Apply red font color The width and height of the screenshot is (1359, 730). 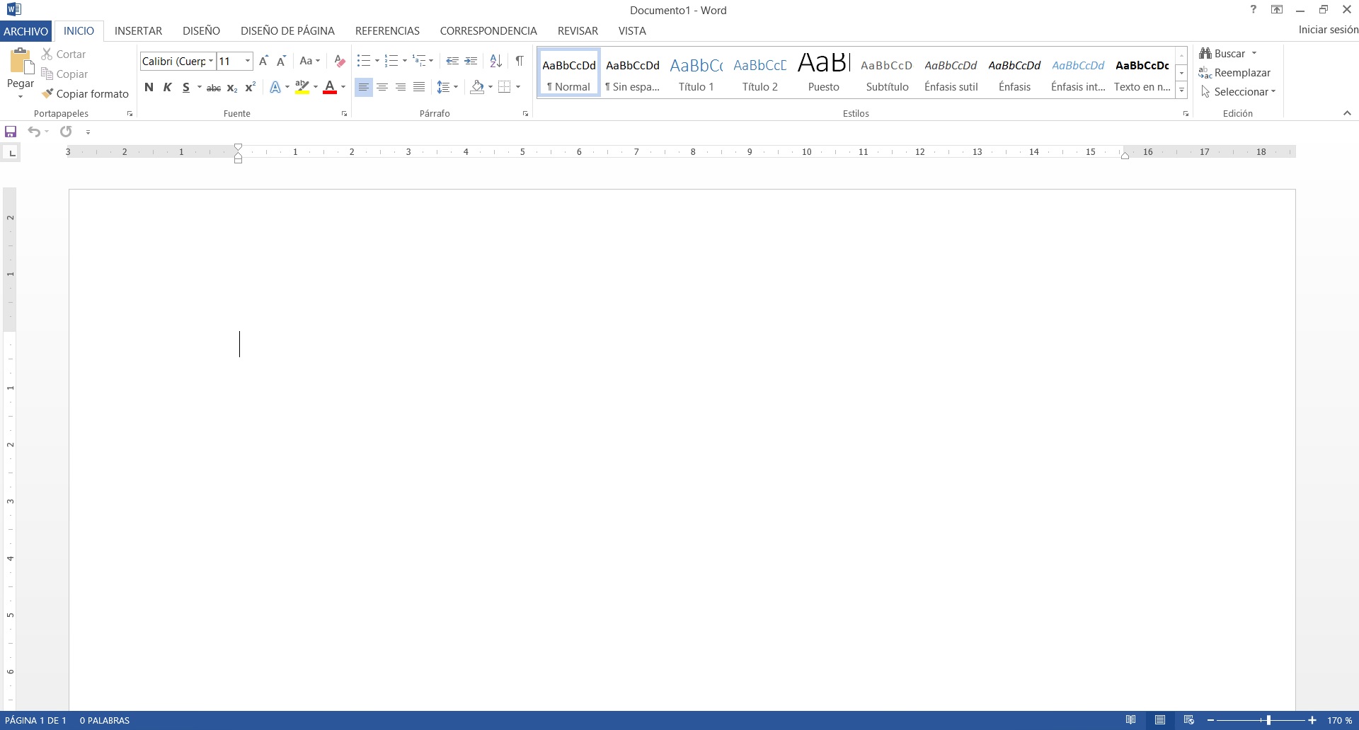coord(329,87)
